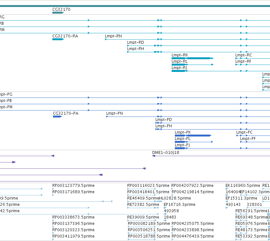Select the RP003082189.5prime EST label
Image resolution: width=270 pixels, height=241 pixels.
(149, 224)
